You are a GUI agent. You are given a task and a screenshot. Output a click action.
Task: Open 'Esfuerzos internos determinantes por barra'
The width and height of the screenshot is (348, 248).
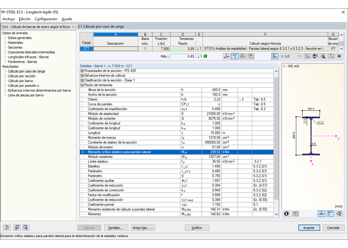click(x=39, y=91)
